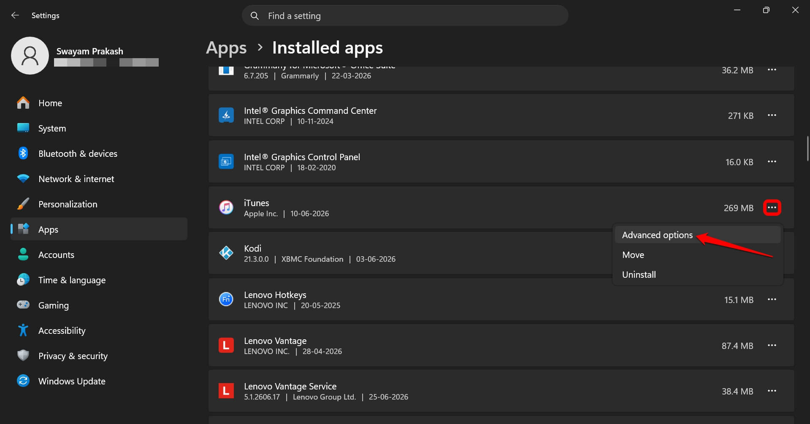Click the 271 KB size value

(x=740, y=115)
